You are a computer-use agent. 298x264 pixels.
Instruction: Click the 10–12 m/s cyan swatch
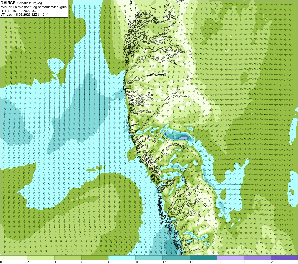[149, 257]
